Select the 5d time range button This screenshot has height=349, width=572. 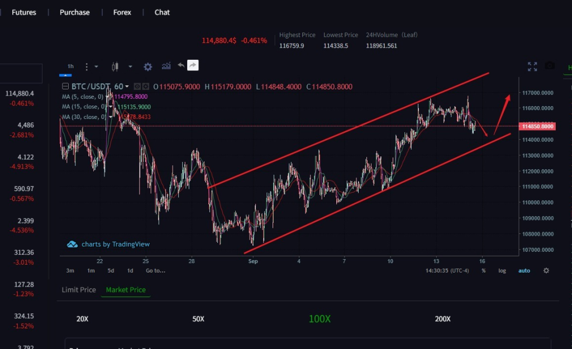(111, 271)
